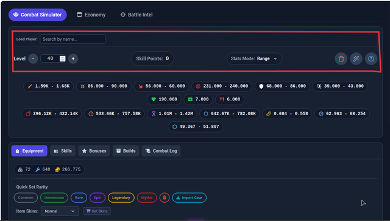Click the hourglass stat 1.01M - 1.42M

(x=172, y=114)
